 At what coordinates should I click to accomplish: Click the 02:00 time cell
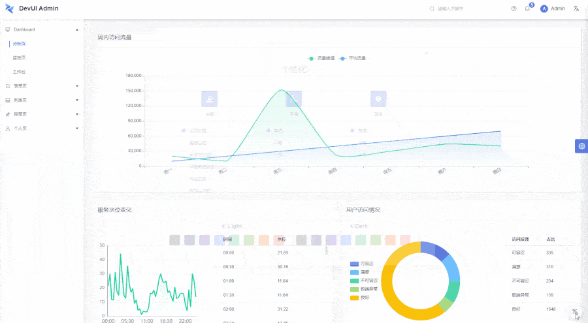point(229,309)
